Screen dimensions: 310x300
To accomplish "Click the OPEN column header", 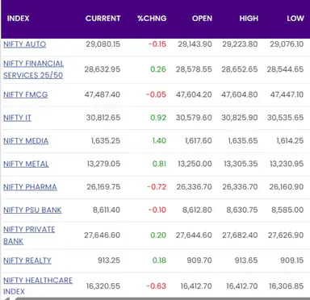I will pyautogui.click(x=202, y=19).
